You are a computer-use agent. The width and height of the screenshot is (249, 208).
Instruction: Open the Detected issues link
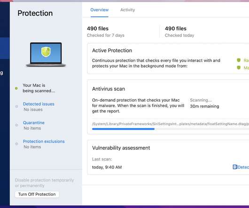pyautogui.click(x=39, y=104)
